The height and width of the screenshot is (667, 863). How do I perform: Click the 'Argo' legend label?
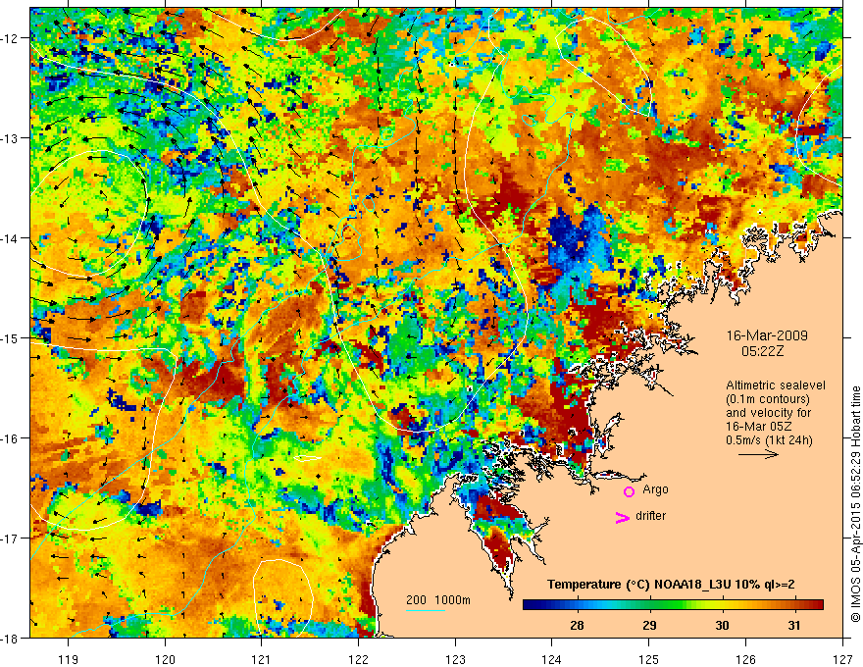tap(655, 489)
